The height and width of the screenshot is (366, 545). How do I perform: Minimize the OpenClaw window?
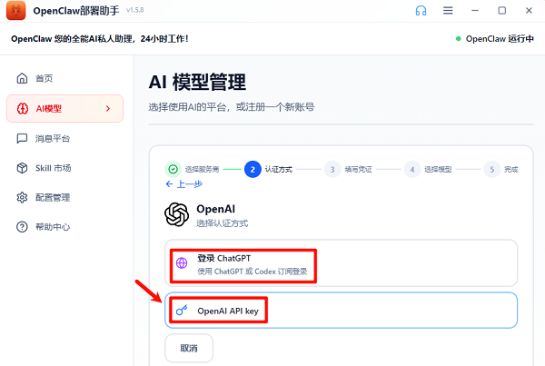pos(475,11)
